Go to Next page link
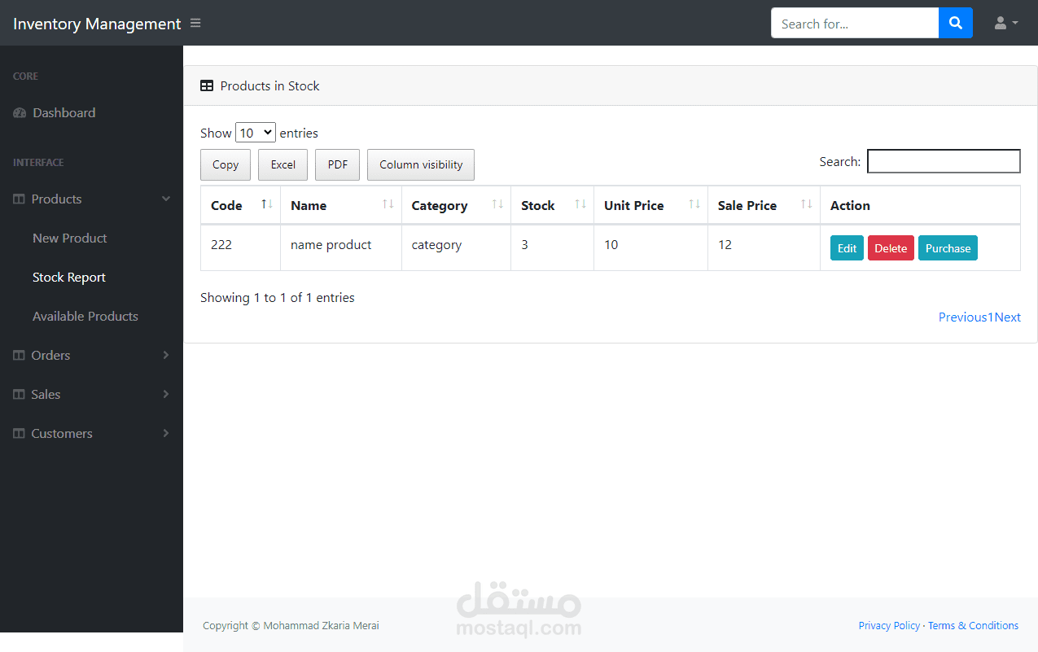The height and width of the screenshot is (652, 1038). tap(1008, 317)
